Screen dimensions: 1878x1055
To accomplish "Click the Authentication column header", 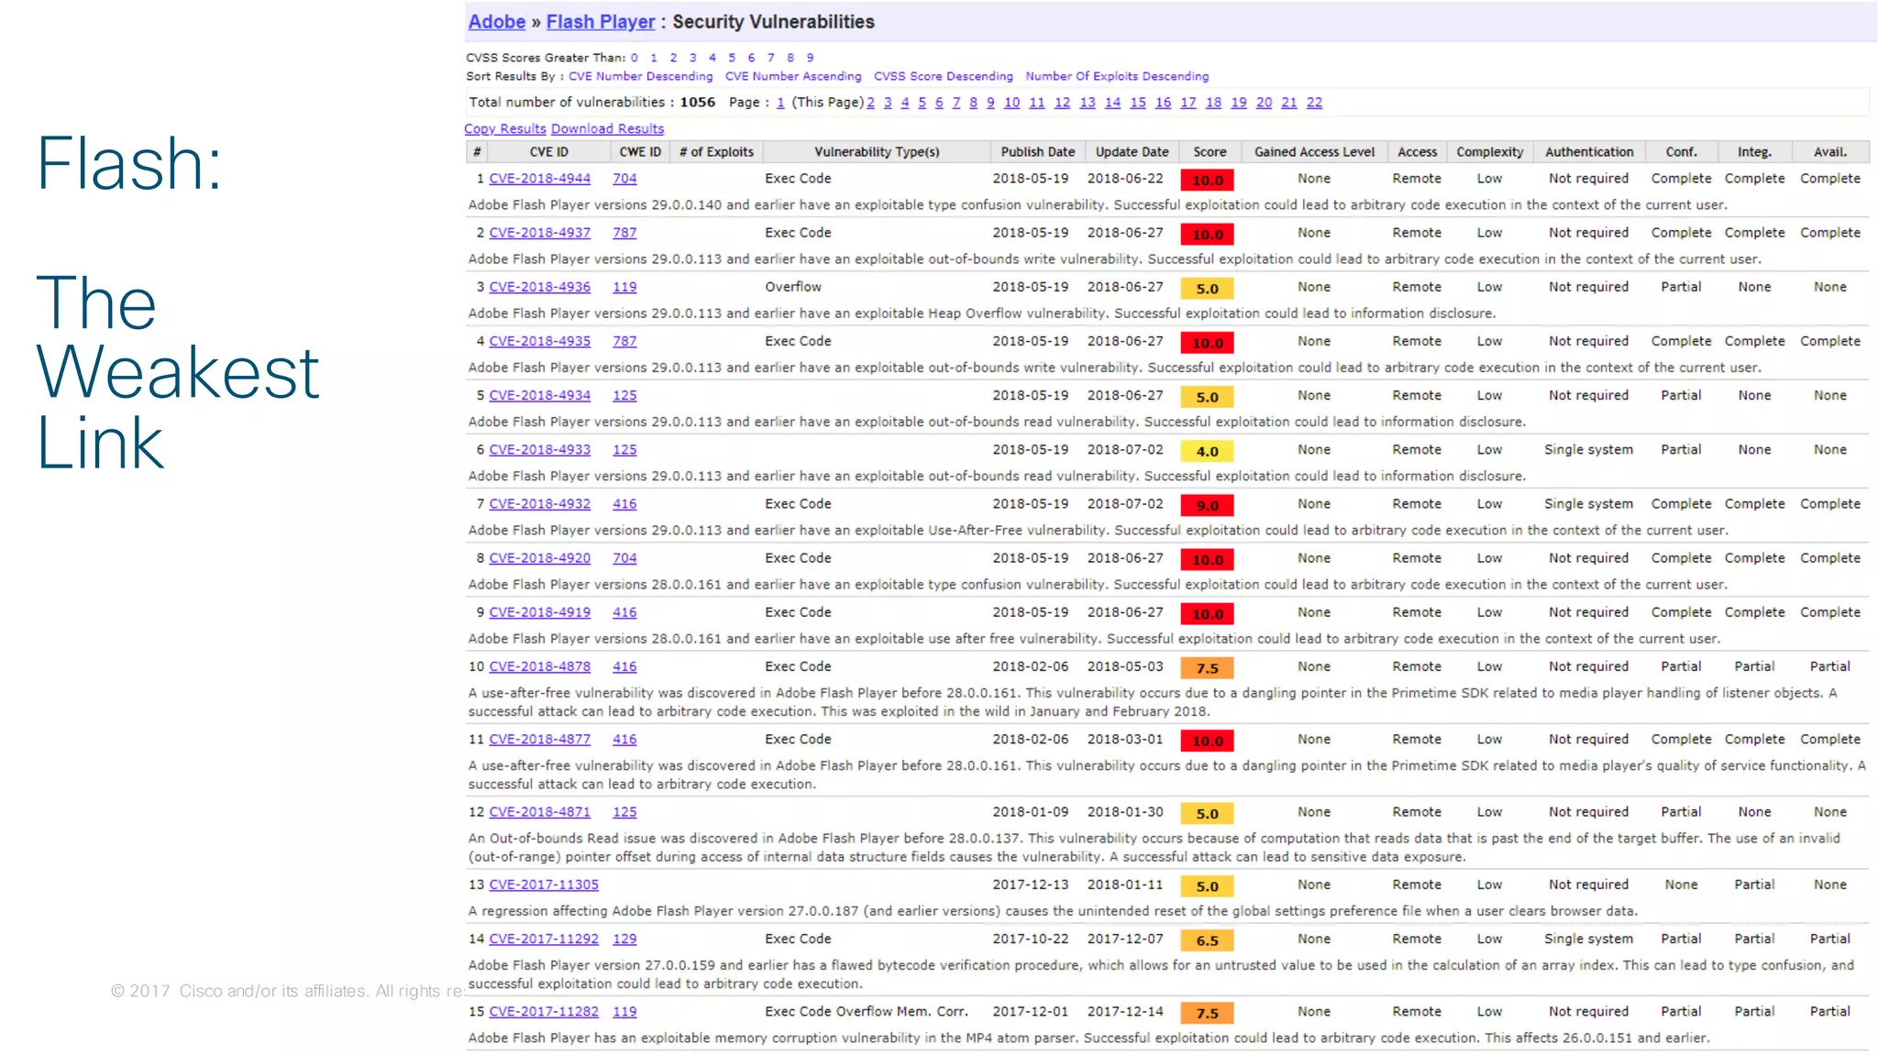I will tap(1588, 152).
